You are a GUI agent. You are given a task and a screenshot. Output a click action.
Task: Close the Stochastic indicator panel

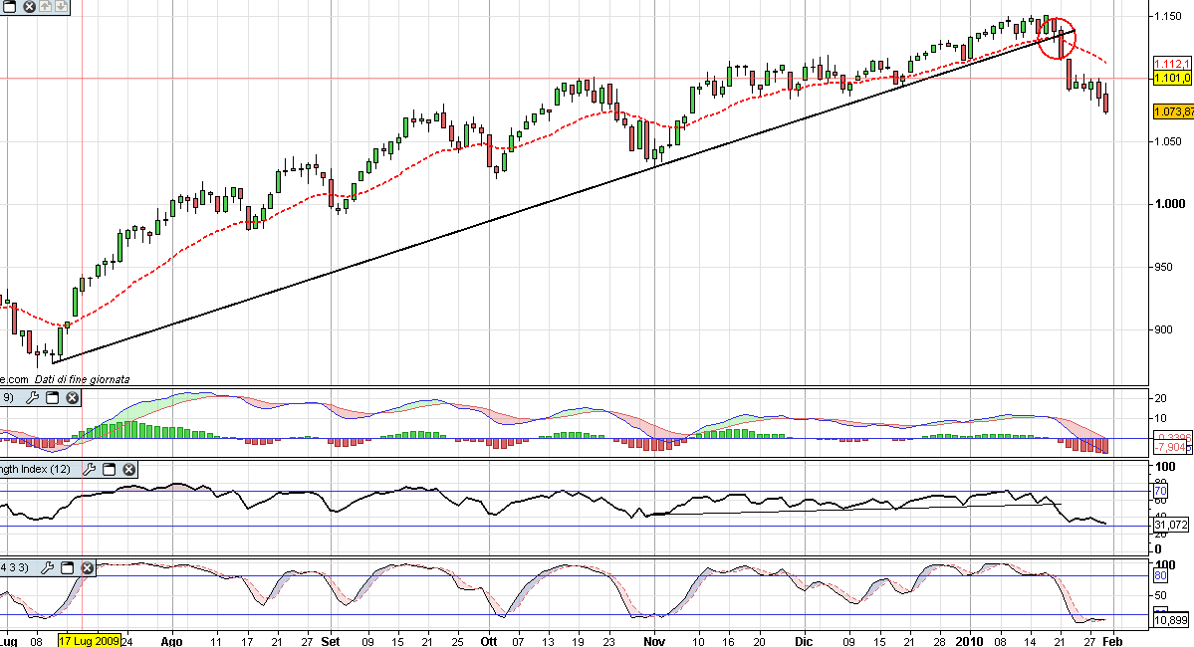coord(87,567)
